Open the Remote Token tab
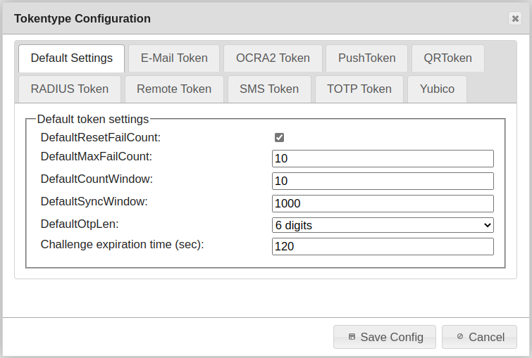Image resolution: width=532 pixels, height=358 pixels. 174,89
